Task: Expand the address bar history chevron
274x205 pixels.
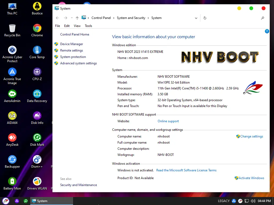Action: point(196,18)
